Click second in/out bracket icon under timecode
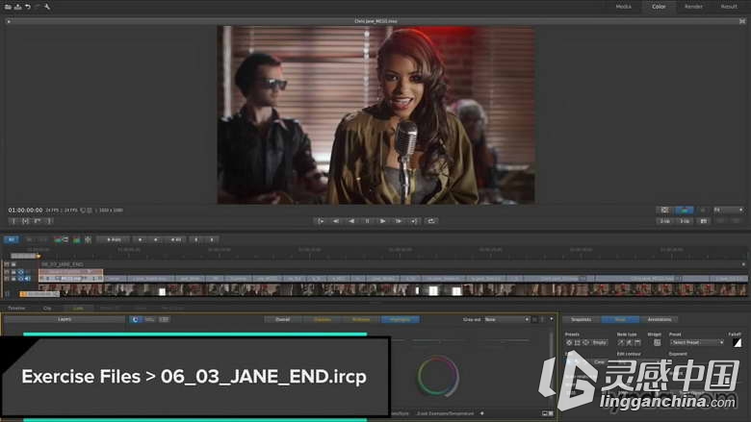 coord(25,221)
